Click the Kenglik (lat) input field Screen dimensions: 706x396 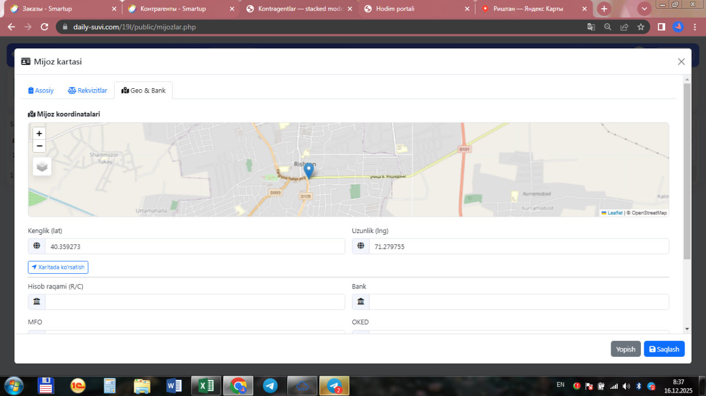(x=194, y=247)
